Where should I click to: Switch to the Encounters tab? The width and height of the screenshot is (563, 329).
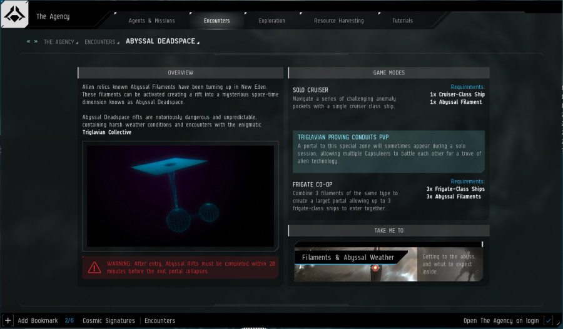click(216, 21)
